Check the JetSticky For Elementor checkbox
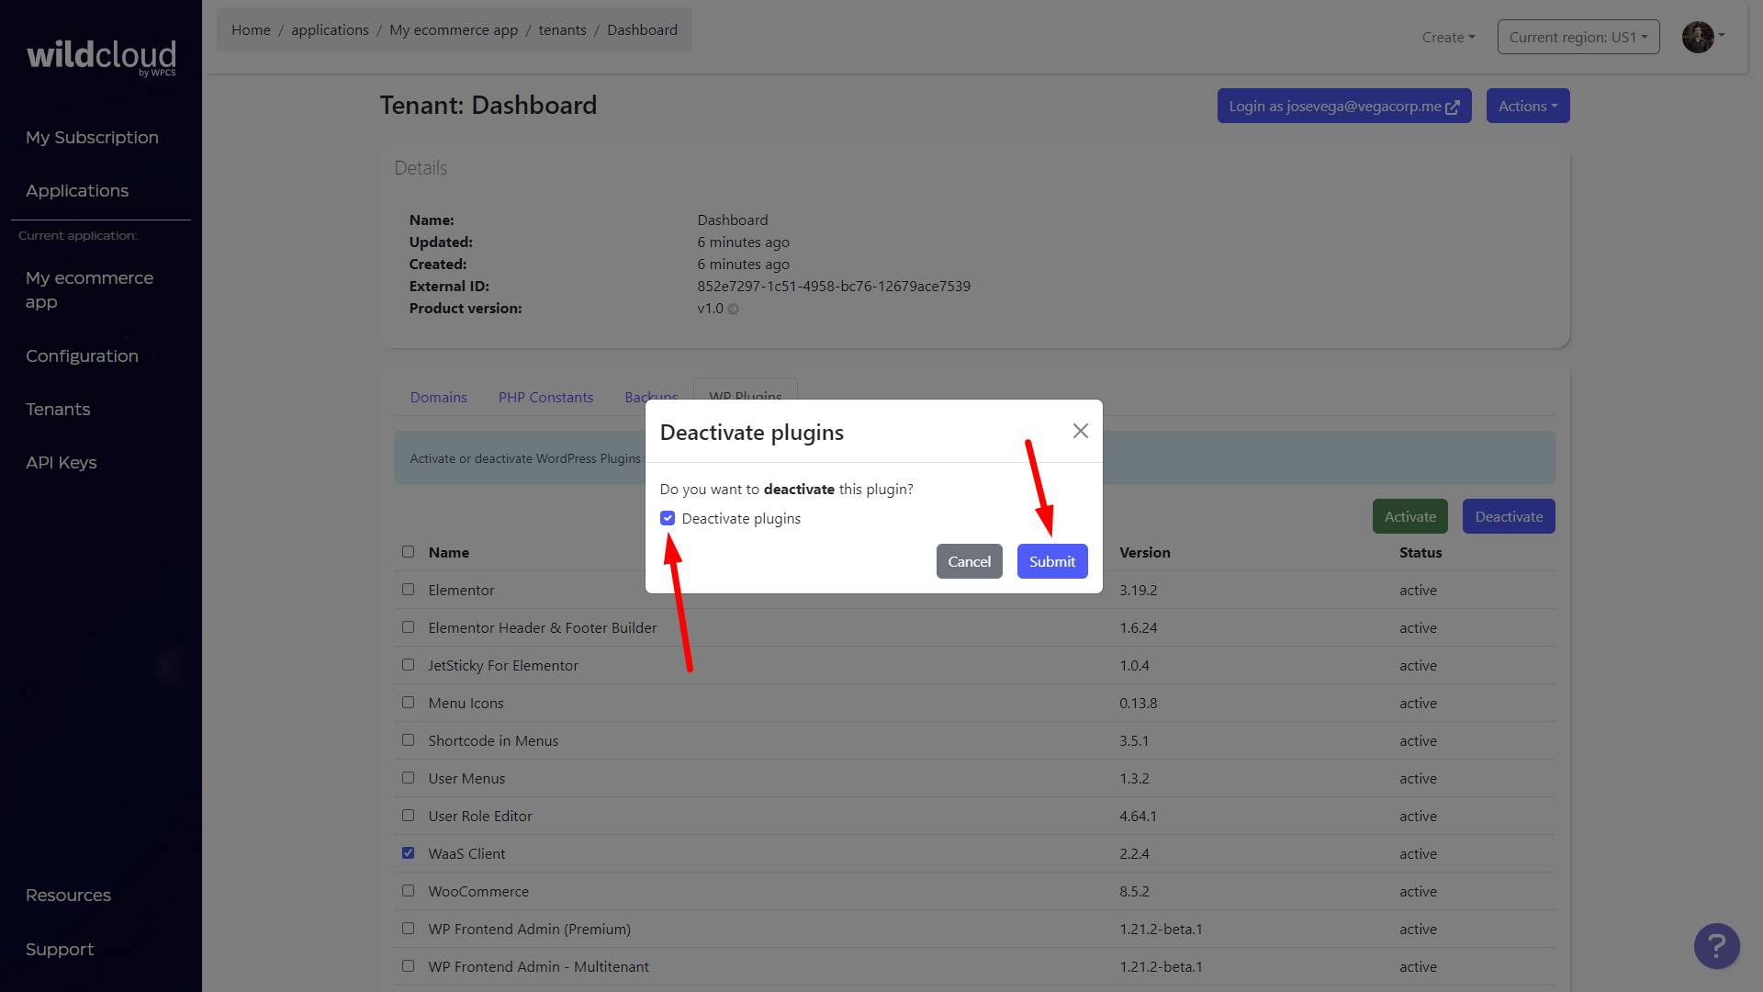The width and height of the screenshot is (1763, 992). pyautogui.click(x=408, y=665)
